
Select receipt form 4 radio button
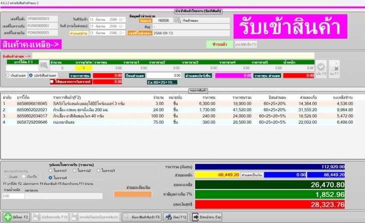[x=50, y=178]
